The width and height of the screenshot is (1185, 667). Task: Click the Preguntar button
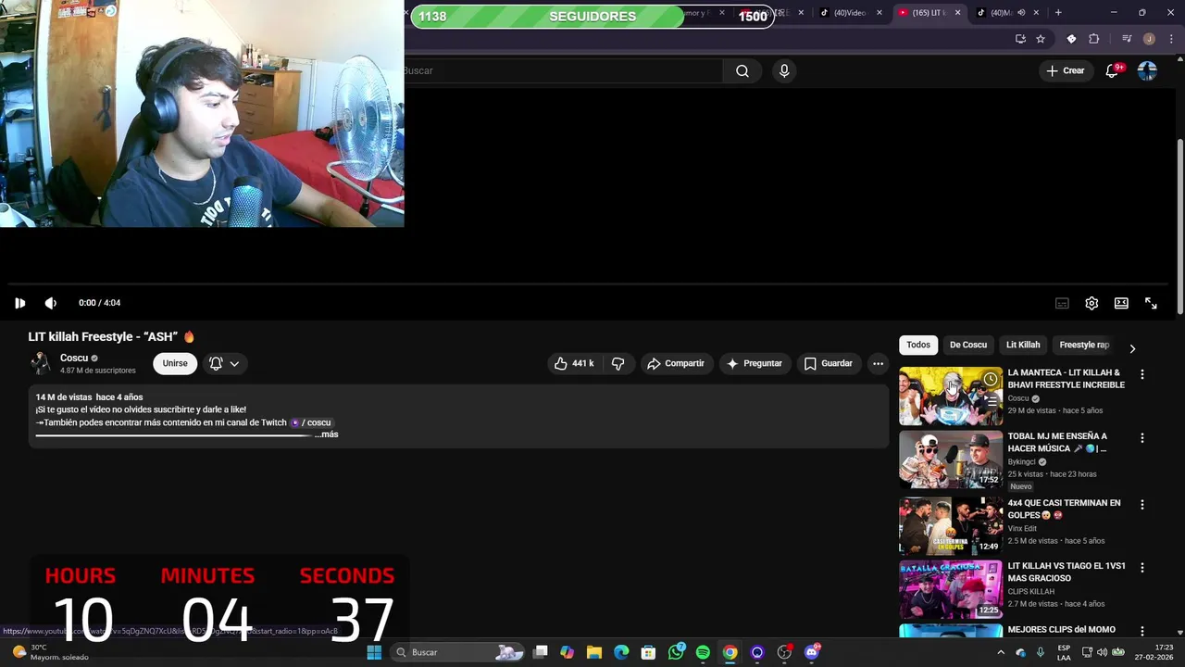click(x=755, y=363)
